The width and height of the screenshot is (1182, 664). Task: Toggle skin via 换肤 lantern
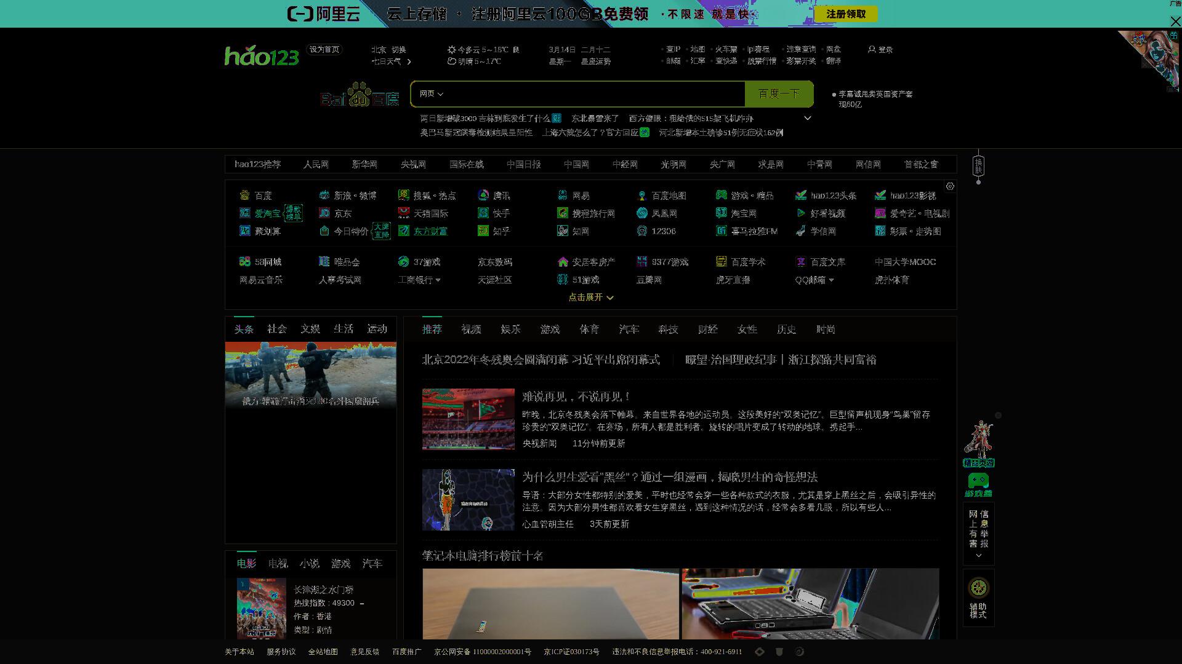pos(978,166)
